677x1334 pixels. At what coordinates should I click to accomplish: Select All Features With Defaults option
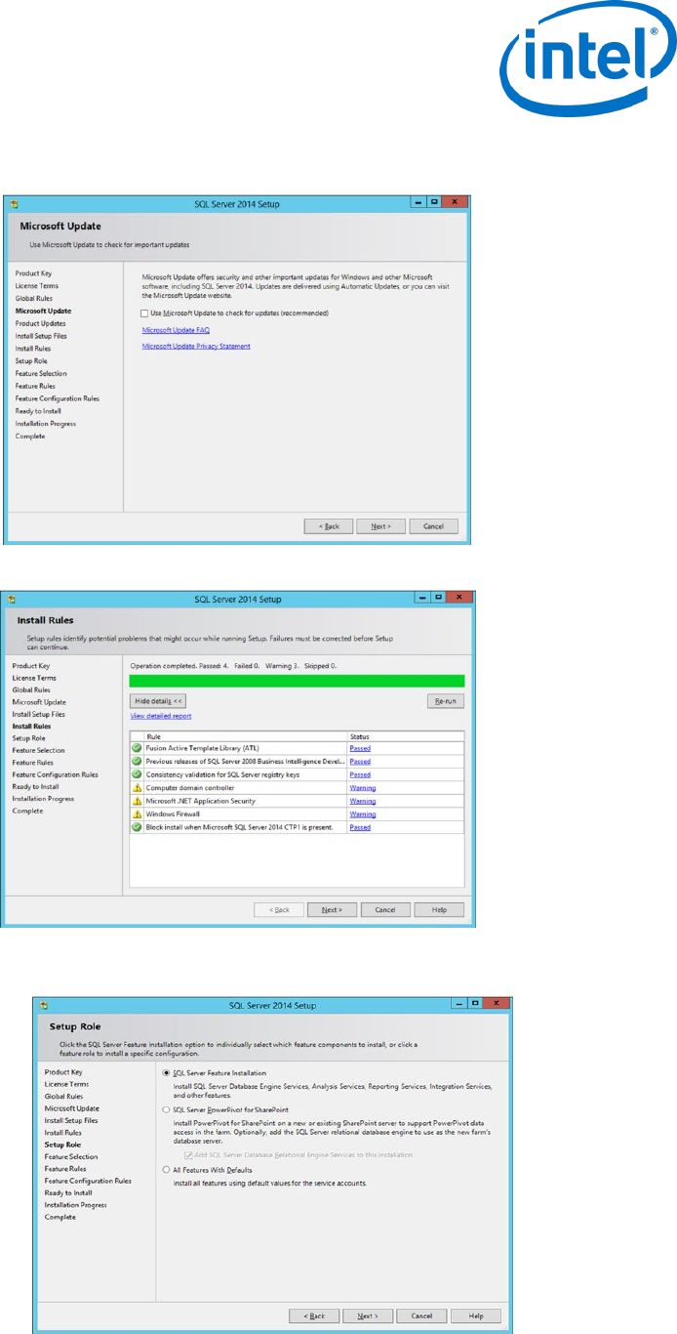click(166, 1169)
